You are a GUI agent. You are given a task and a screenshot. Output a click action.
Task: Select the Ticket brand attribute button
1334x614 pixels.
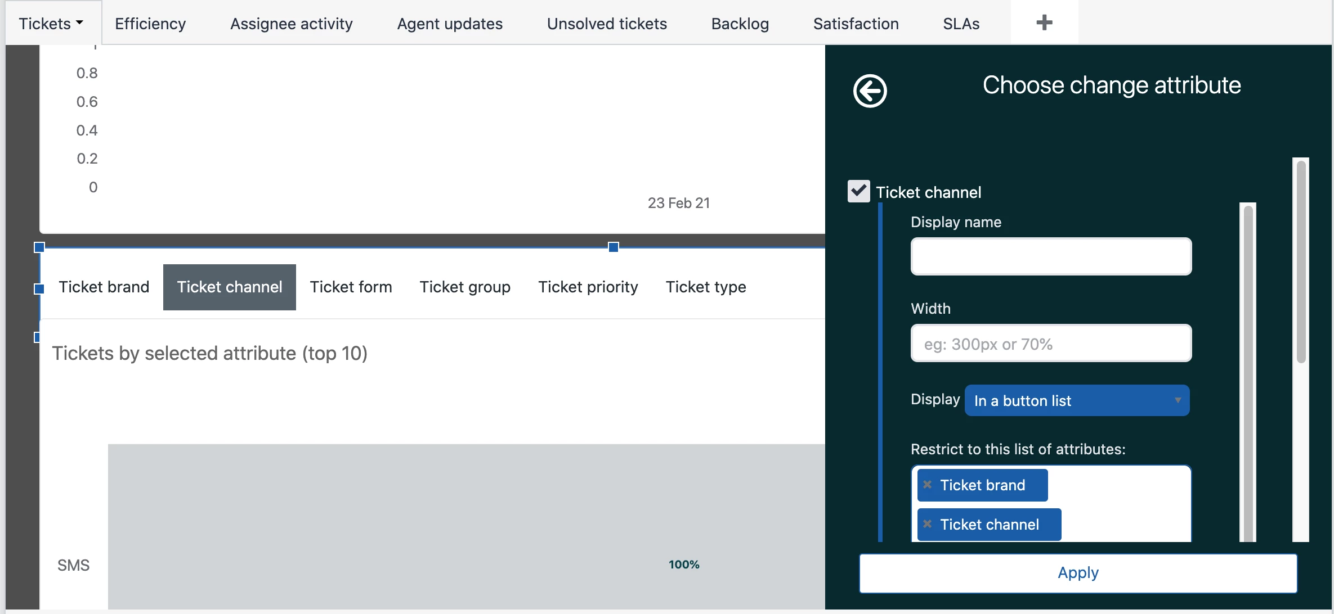(x=104, y=287)
